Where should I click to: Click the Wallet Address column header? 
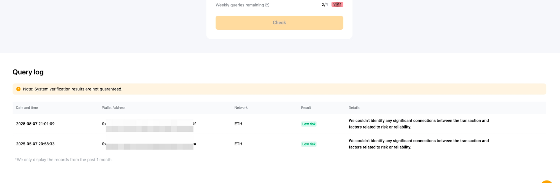click(x=113, y=108)
